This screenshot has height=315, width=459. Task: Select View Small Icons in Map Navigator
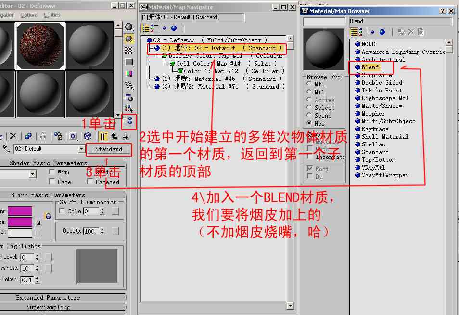point(164,28)
